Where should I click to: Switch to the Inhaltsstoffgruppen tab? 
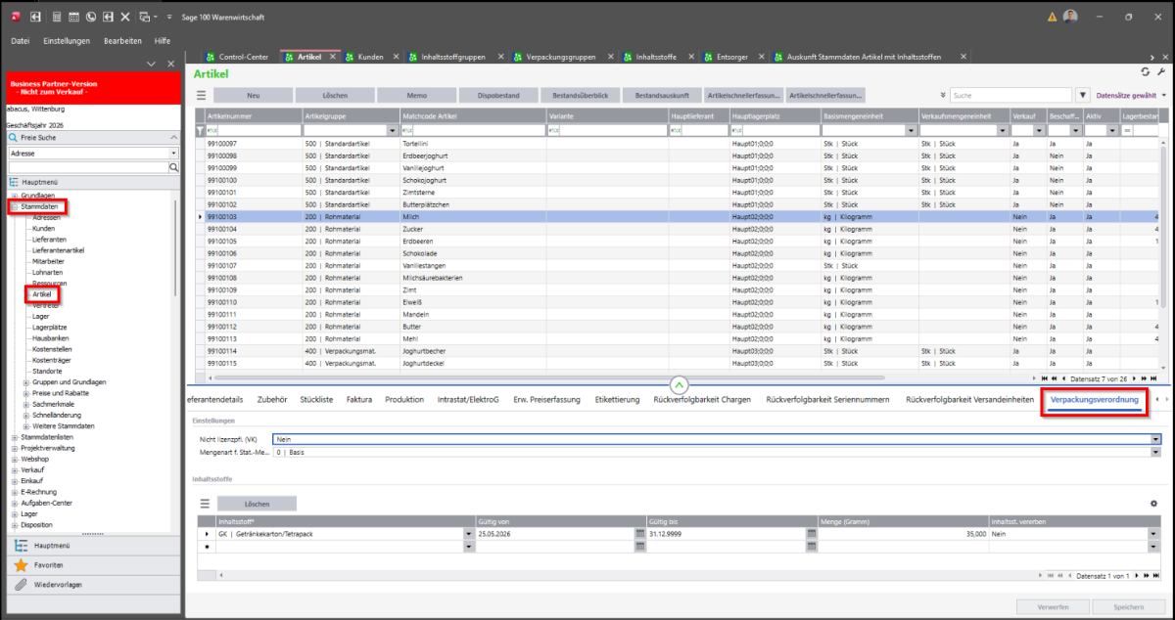click(452, 57)
